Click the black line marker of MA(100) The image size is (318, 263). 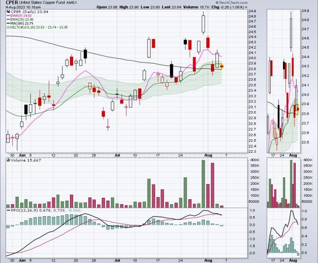[8, 23]
